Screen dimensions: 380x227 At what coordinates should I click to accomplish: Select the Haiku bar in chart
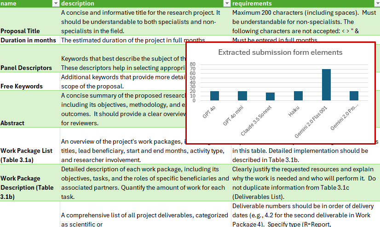[298, 96]
